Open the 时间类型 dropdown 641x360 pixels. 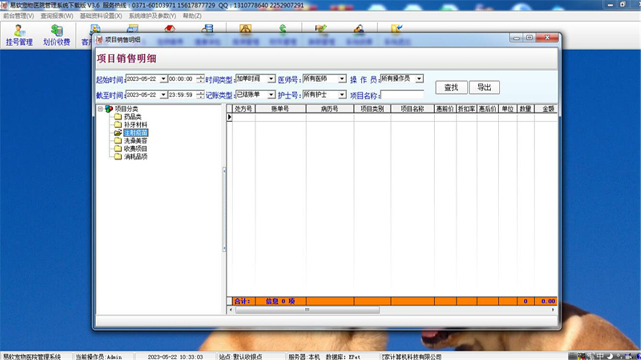coord(271,79)
